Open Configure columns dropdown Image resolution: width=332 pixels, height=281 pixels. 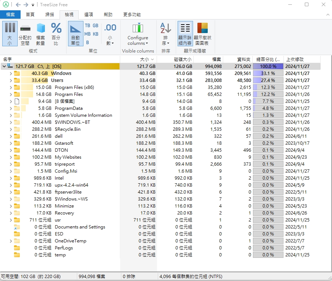(x=138, y=33)
